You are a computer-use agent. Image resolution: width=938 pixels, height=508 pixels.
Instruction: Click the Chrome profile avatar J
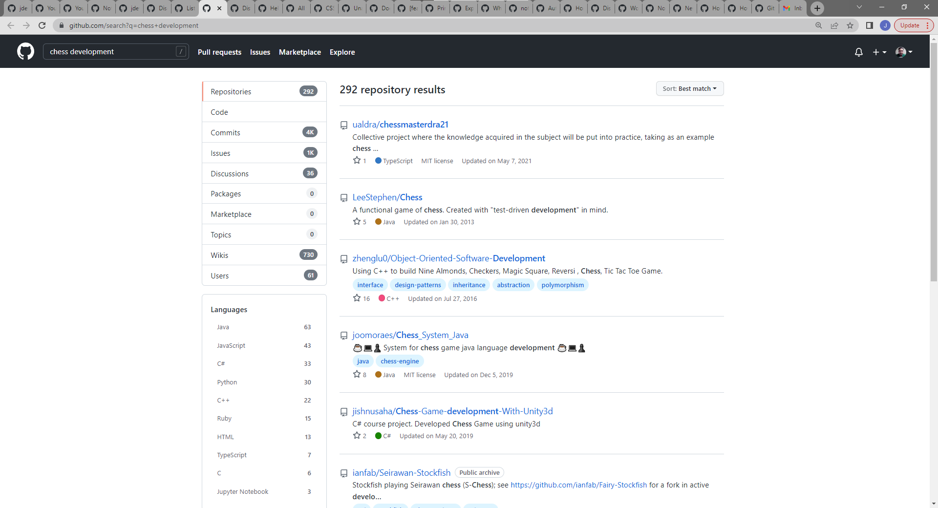(885, 25)
